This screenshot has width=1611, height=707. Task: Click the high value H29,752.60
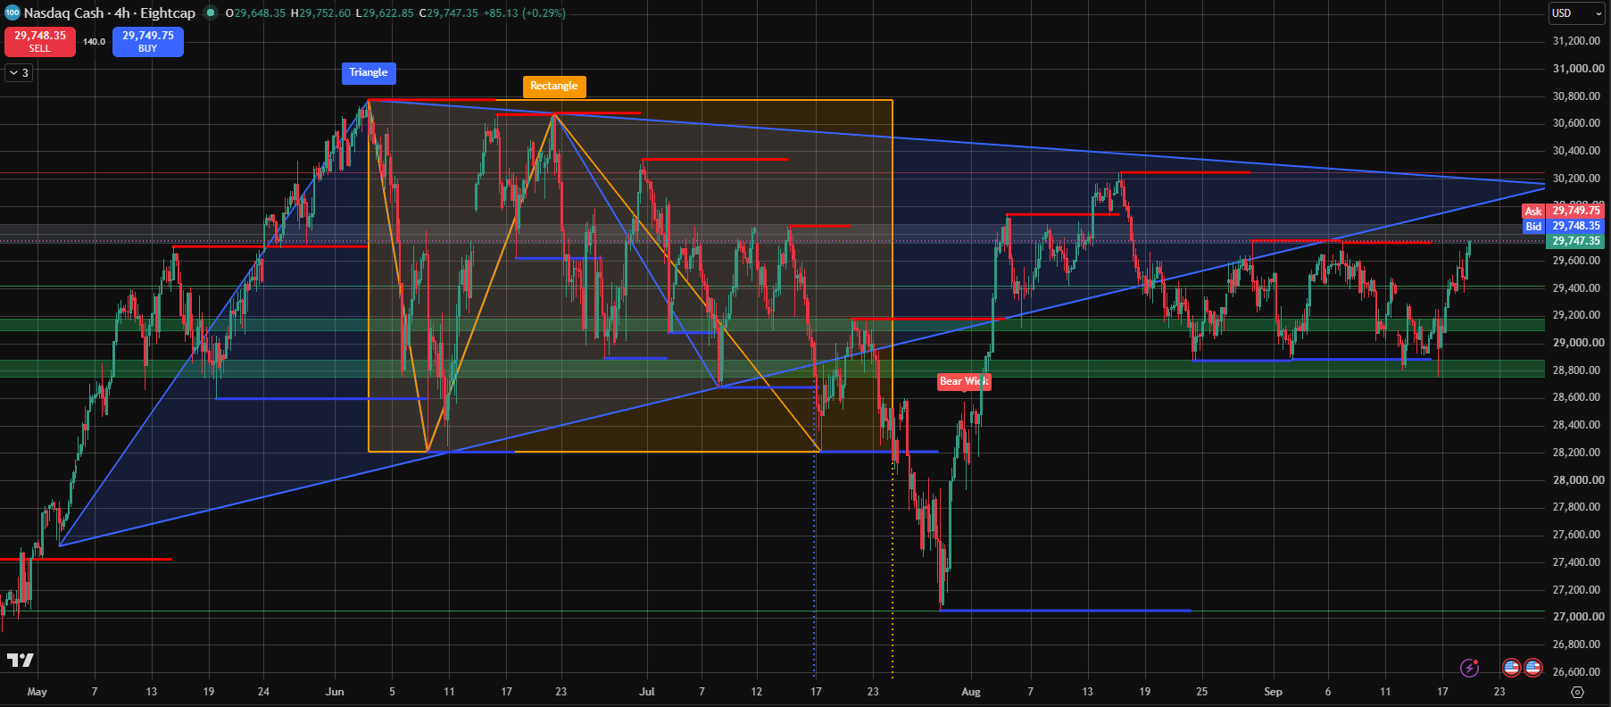pos(320,13)
